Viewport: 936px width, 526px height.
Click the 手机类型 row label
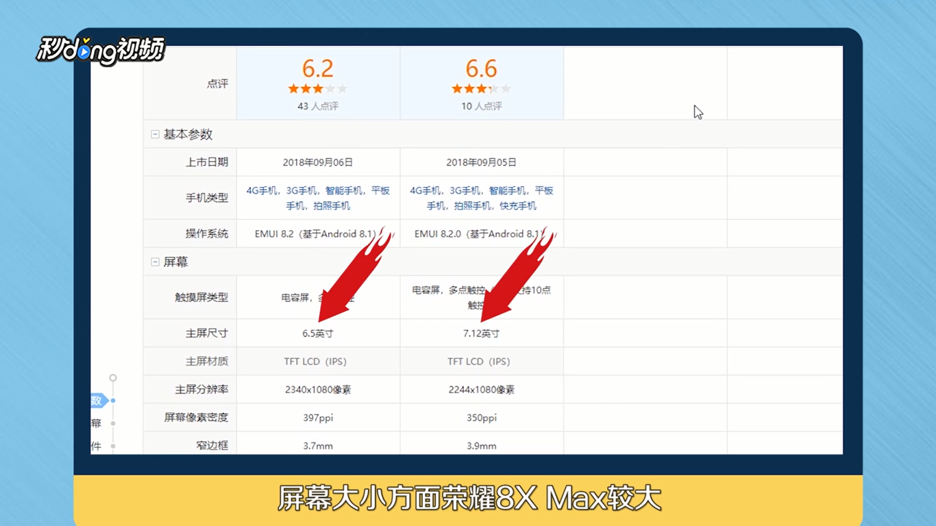[x=207, y=198]
